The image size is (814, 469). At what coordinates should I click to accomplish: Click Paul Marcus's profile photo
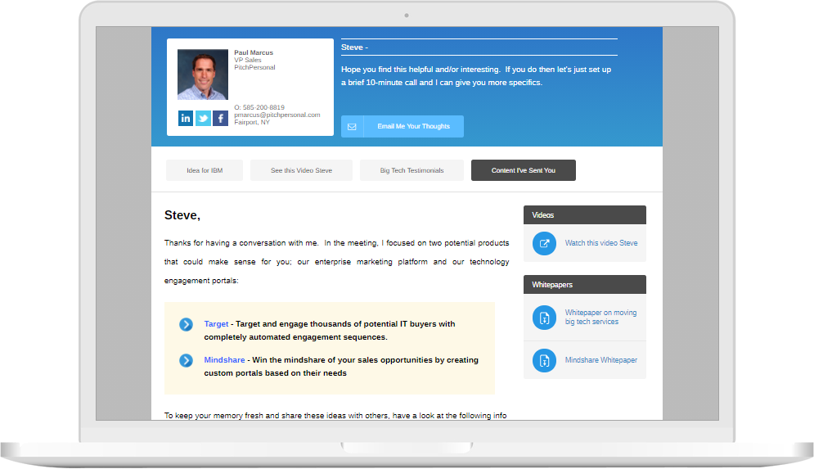click(202, 74)
